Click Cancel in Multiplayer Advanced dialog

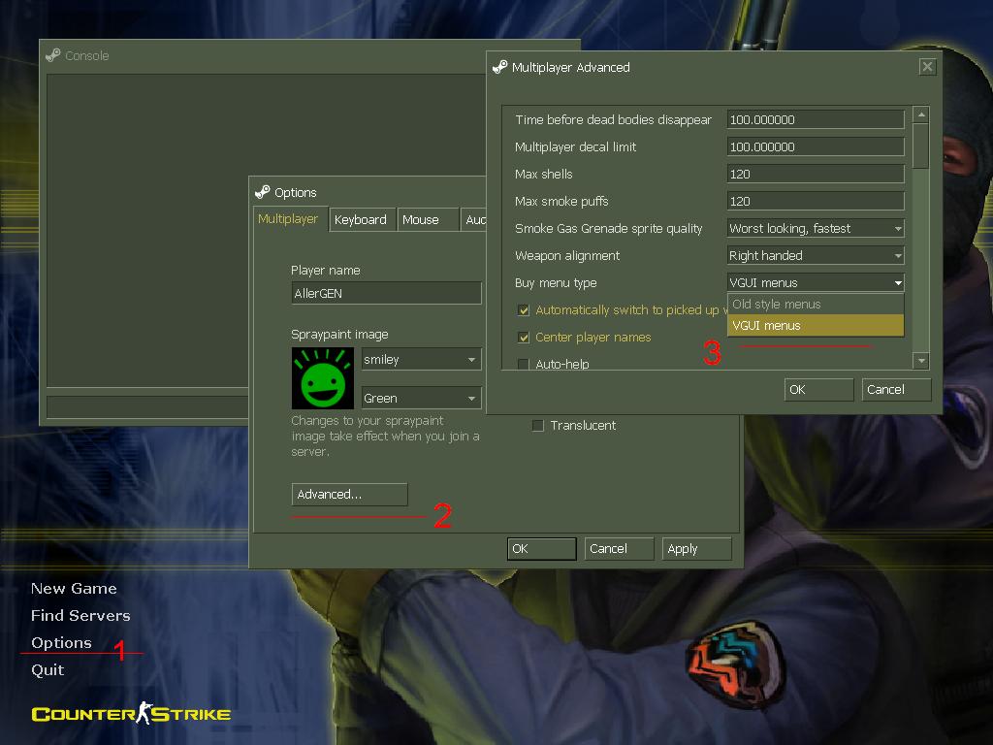tap(896, 390)
